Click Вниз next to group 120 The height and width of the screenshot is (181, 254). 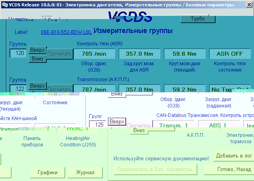pyautogui.click(x=37, y=58)
